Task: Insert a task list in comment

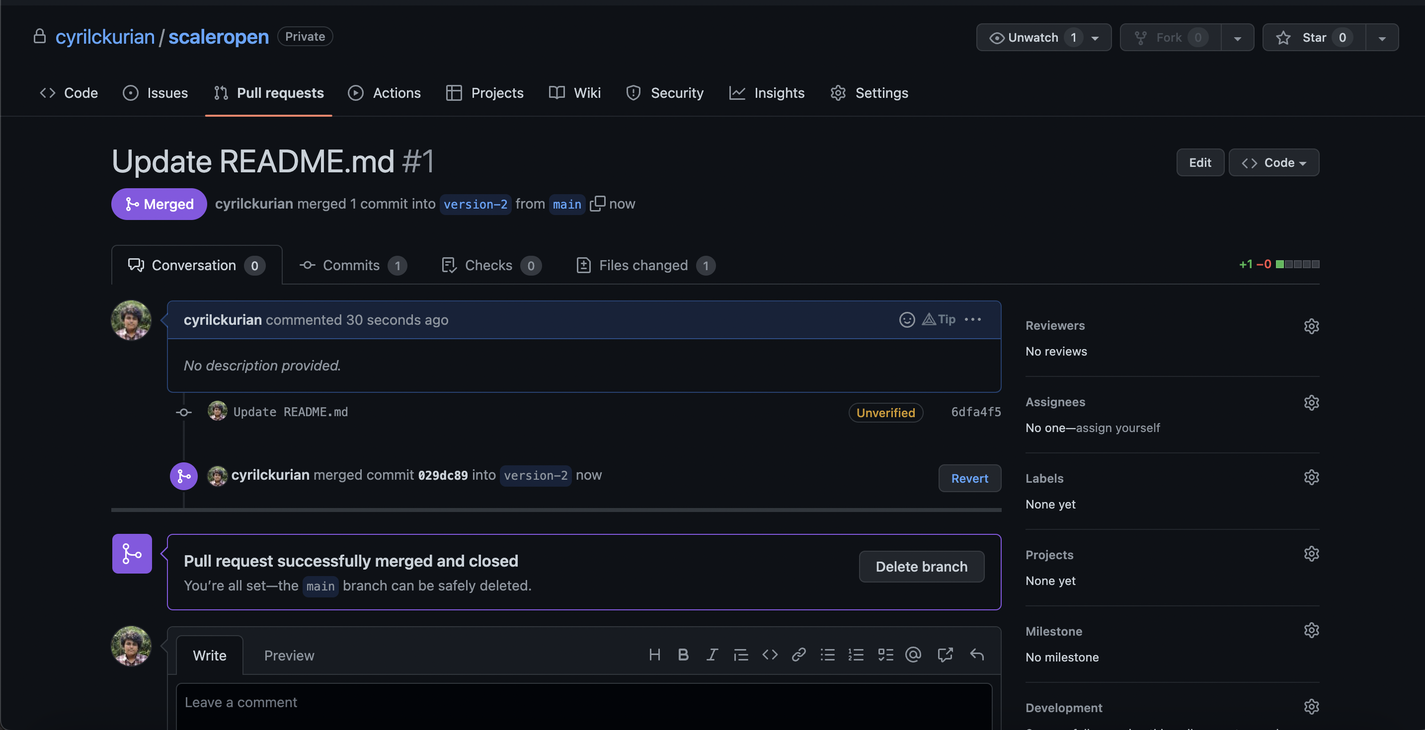Action: click(x=884, y=655)
